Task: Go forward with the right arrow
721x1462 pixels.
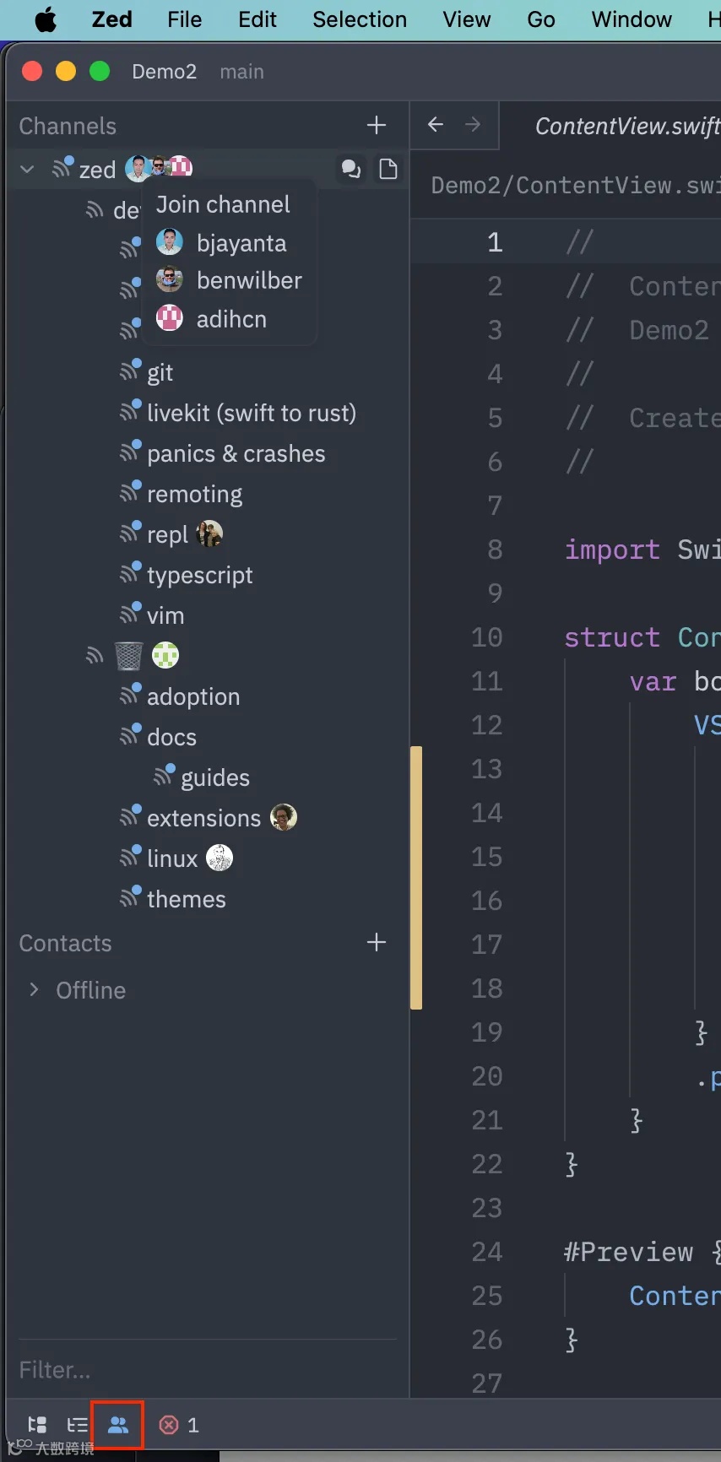Action: (x=473, y=125)
